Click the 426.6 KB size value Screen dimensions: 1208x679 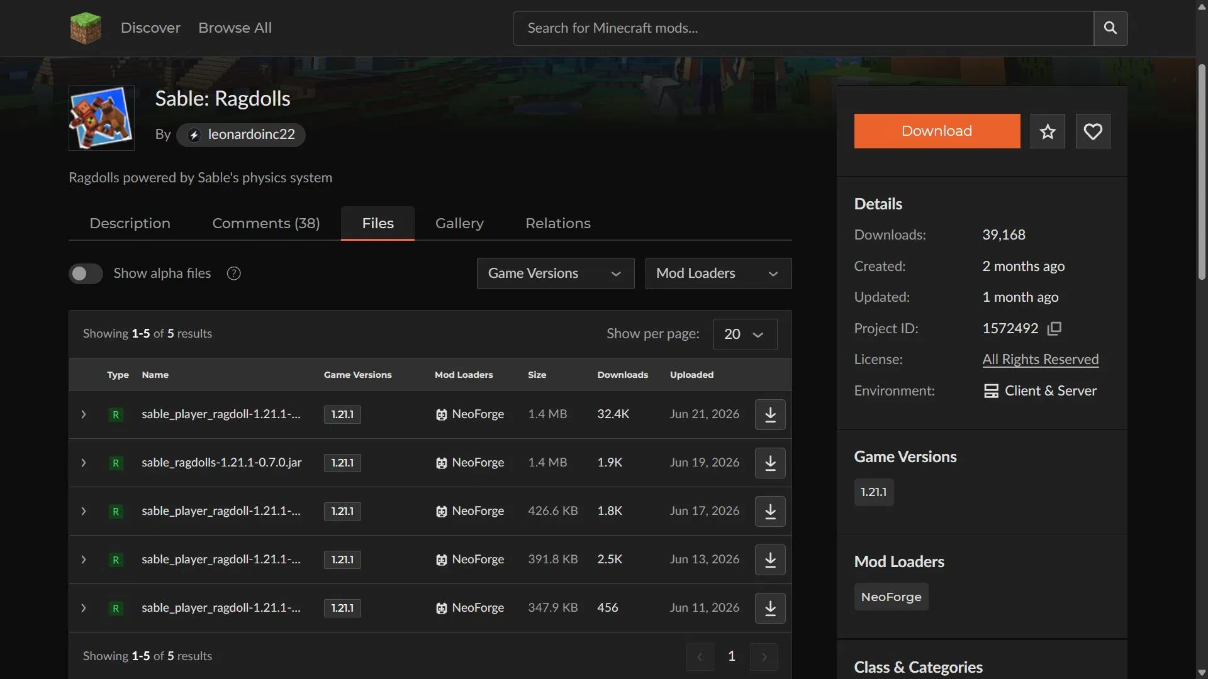[552, 511]
